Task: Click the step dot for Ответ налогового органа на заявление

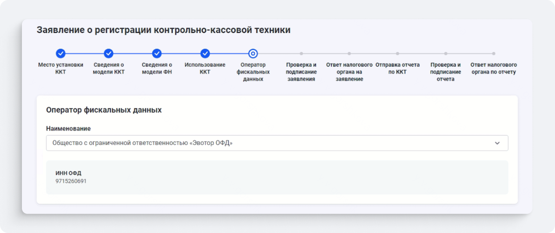Action: [x=349, y=53]
